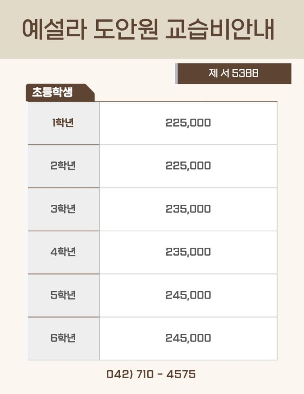The width and height of the screenshot is (304, 394).
Task: Select the 5학년 row label
Action: click(x=63, y=295)
